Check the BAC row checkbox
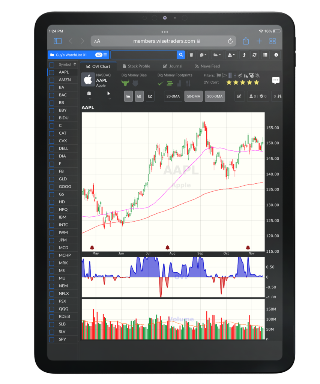 tap(52, 95)
